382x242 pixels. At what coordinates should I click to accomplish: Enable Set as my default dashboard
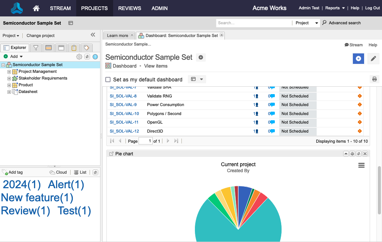point(108,80)
